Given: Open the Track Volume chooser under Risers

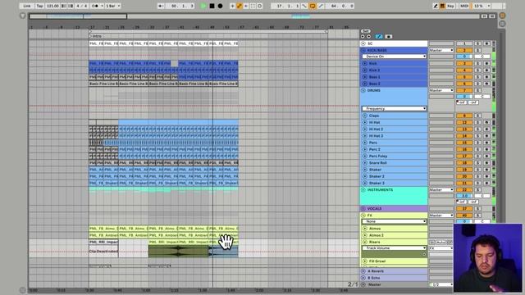Looking at the screenshot, I should click(x=394, y=248).
